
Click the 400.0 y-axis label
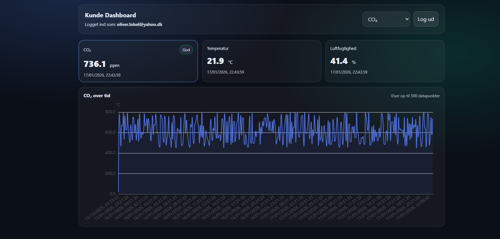coord(110,153)
